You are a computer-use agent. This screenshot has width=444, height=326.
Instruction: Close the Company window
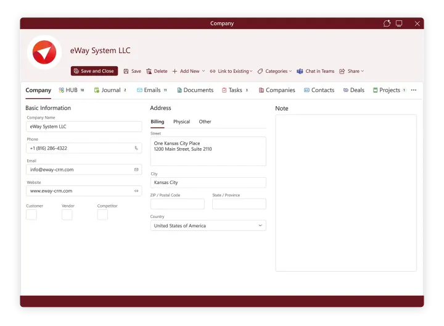[417, 23]
